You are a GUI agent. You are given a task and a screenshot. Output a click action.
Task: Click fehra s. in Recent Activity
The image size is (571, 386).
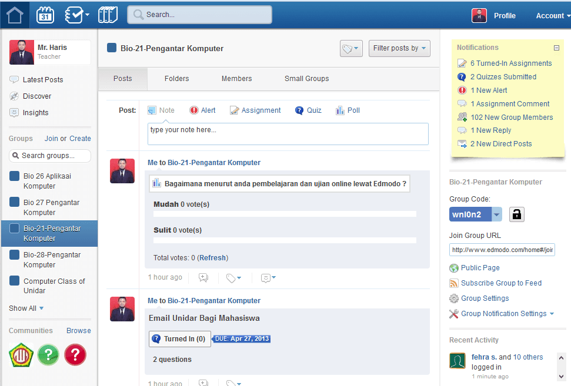coord(483,357)
